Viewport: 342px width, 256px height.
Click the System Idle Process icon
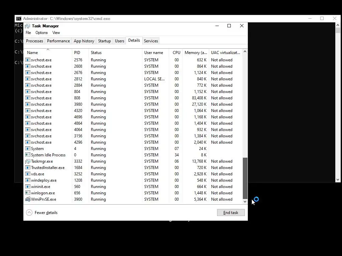[27, 155]
